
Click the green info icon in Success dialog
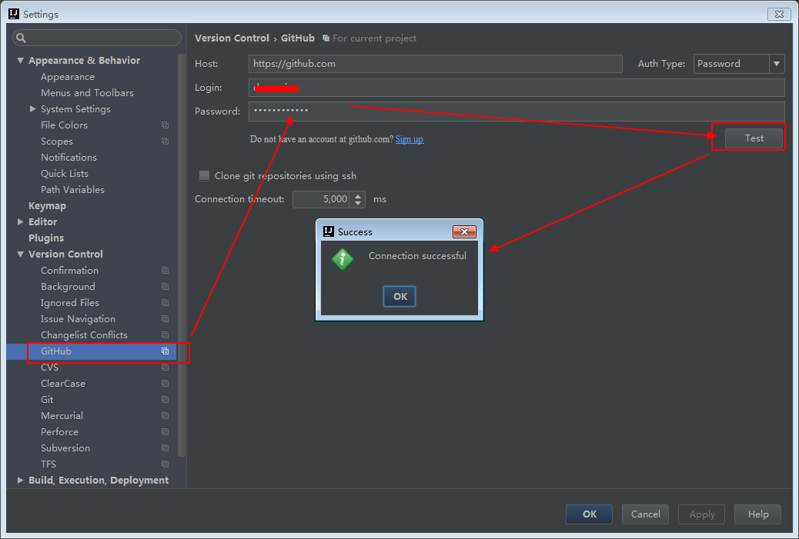(x=343, y=259)
